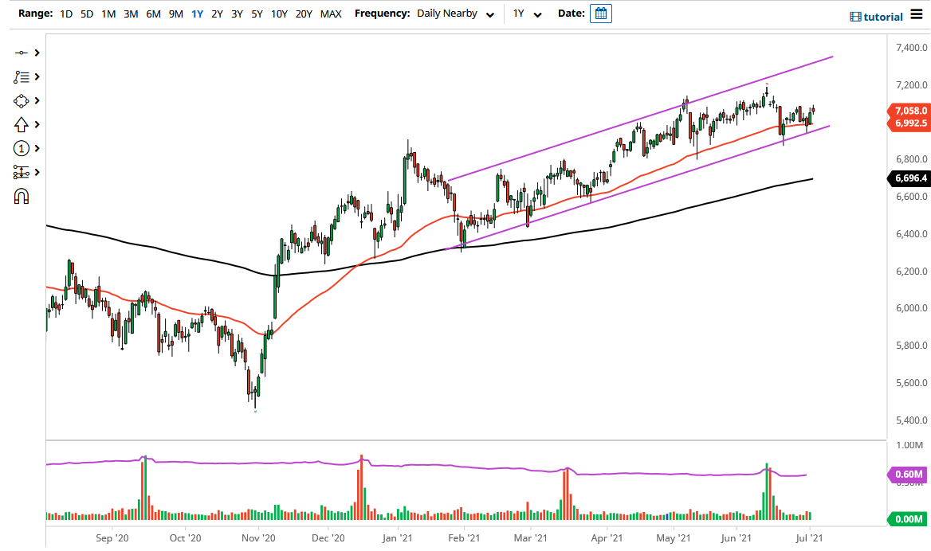Enable the magnet snapping tool
The image size is (931, 551).
(22, 196)
